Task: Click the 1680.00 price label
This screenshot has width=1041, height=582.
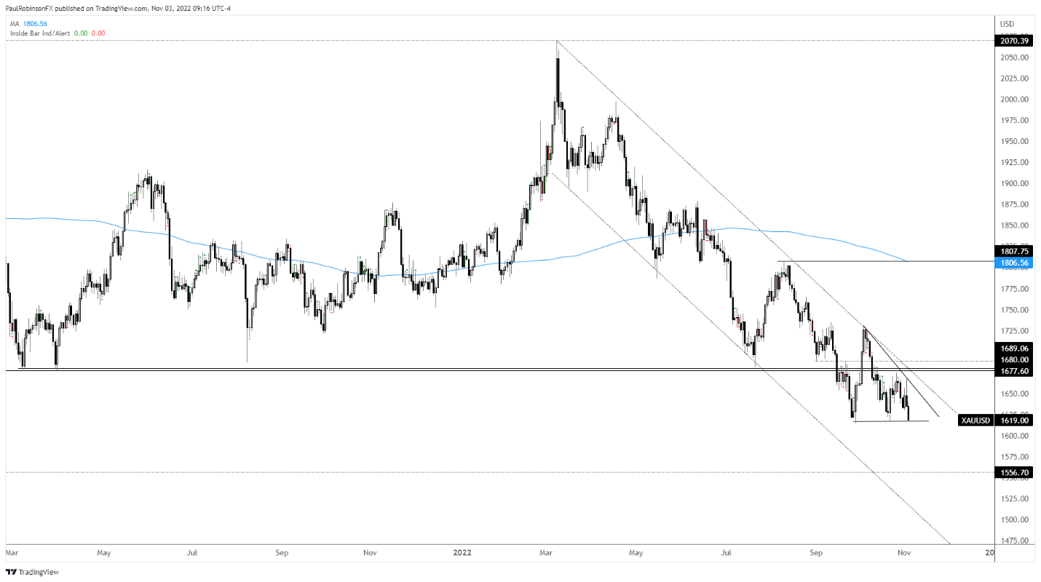Action: (x=1014, y=359)
